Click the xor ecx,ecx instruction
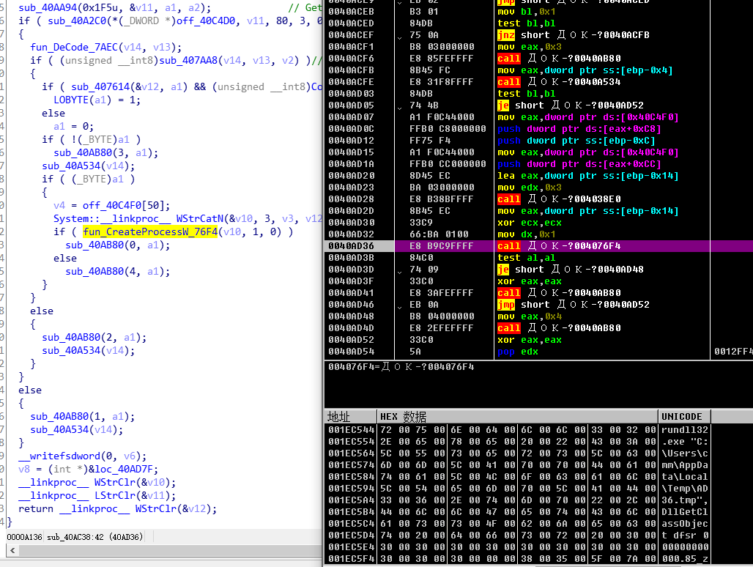This screenshot has width=753, height=567. [x=529, y=223]
